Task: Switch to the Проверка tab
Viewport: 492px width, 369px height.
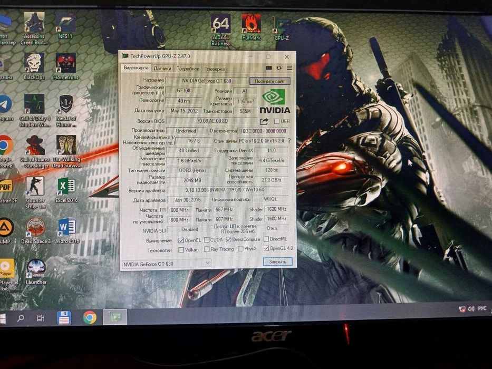Action: [214, 69]
